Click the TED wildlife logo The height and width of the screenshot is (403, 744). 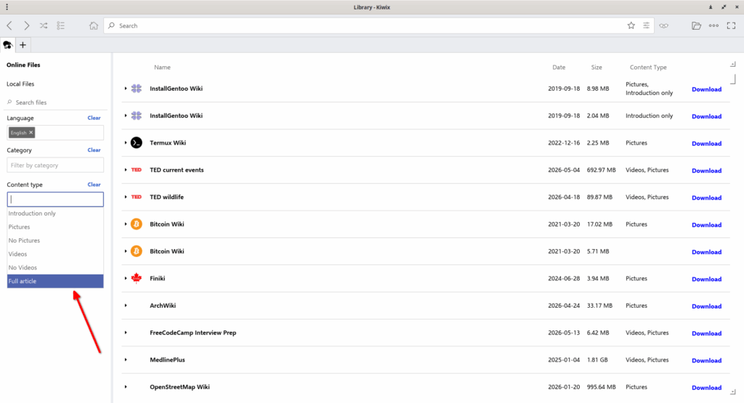pyautogui.click(x=136, y=197)
